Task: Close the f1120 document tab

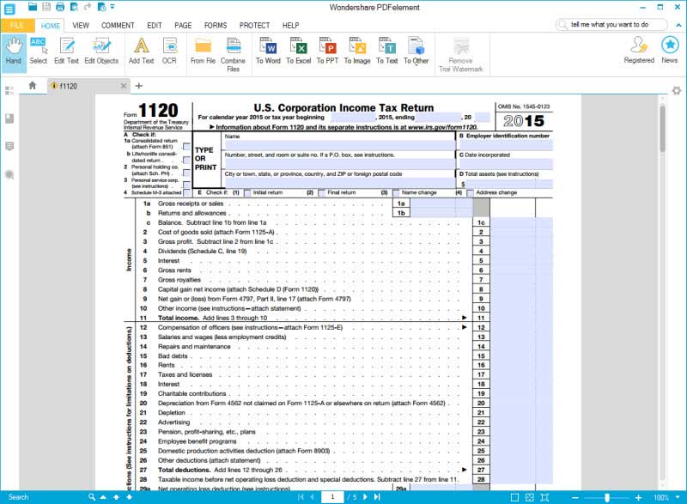Action: tap(124, 86)
